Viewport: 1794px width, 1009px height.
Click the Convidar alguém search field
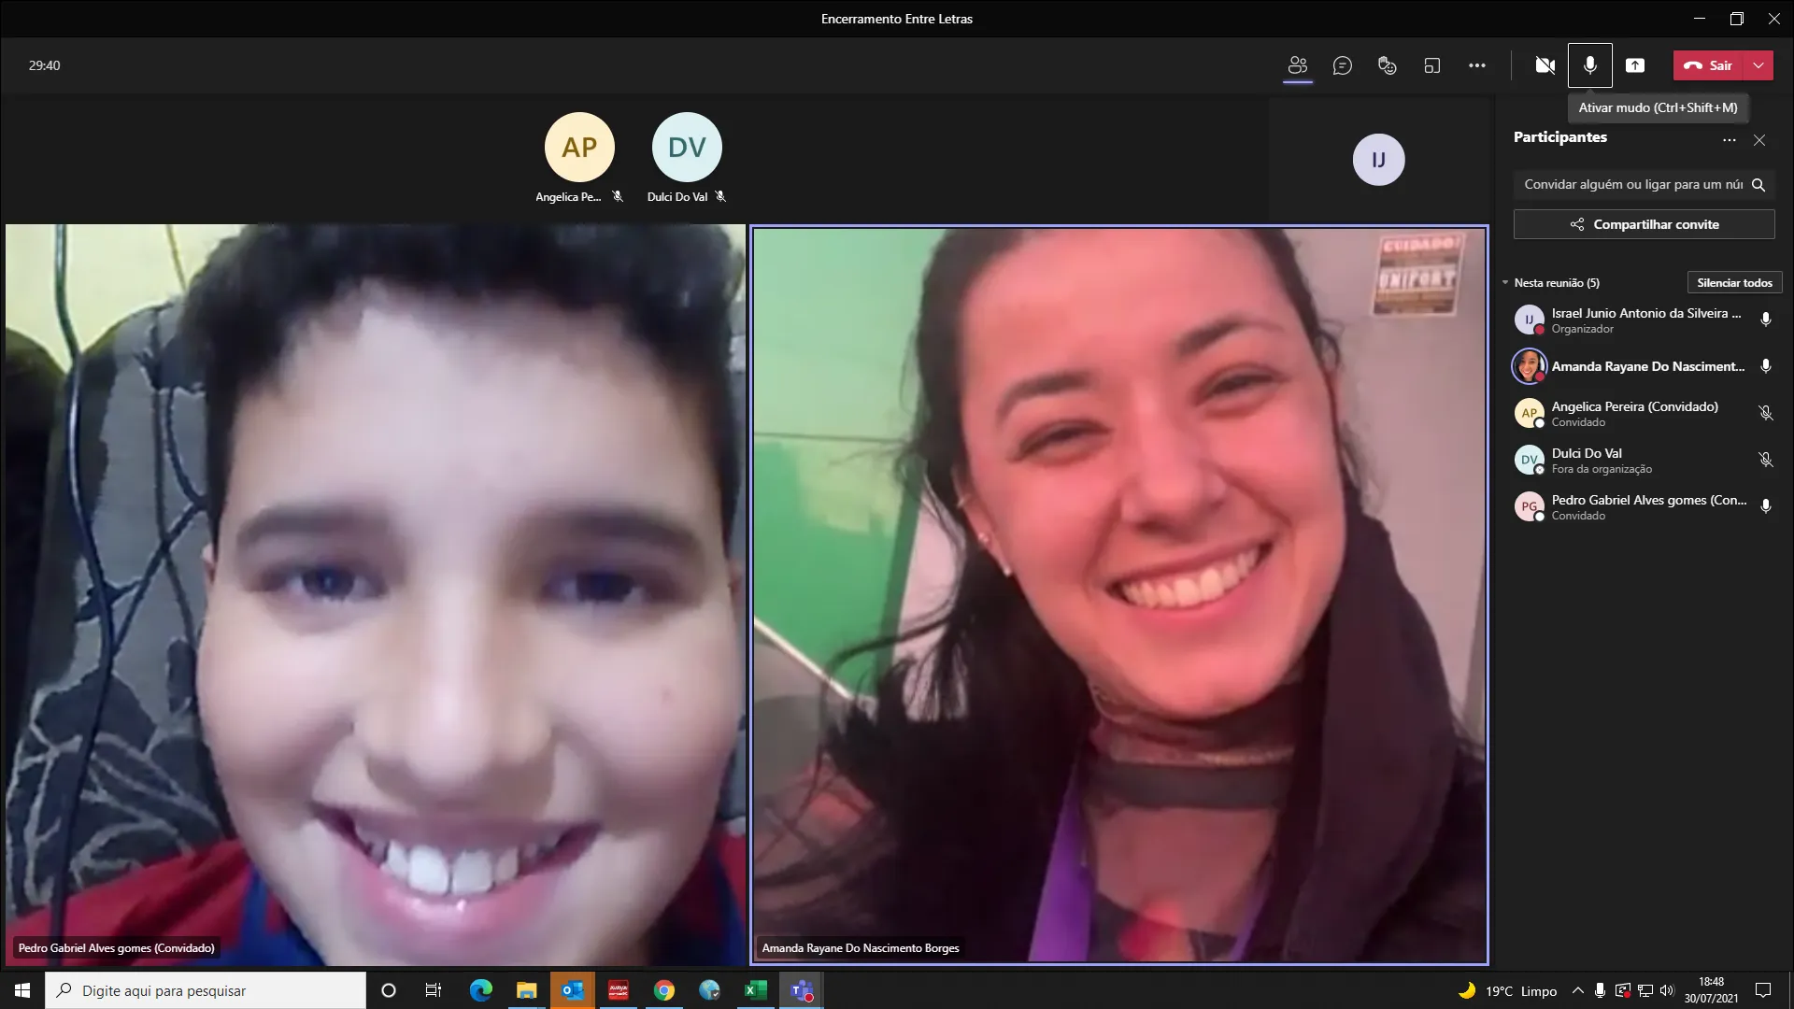(1630, 185)
